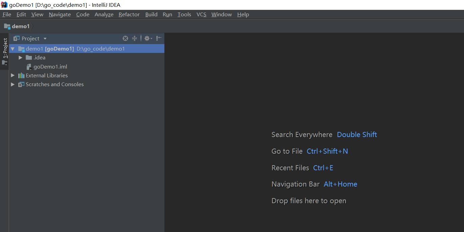This screenshot has width=464, height=232.
Task: Toggle the 1: Project tool window tab
Action: tap(5, 51)
